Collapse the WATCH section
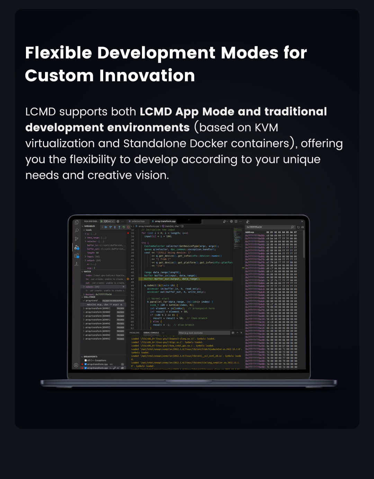 pos(82,271)
